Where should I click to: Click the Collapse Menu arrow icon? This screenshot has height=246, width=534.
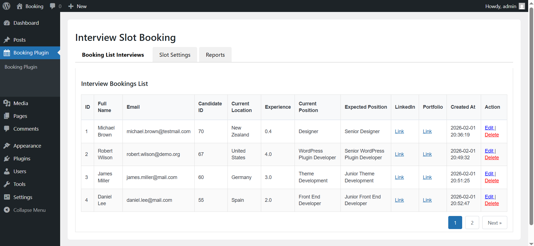click(x=7, y=210)
